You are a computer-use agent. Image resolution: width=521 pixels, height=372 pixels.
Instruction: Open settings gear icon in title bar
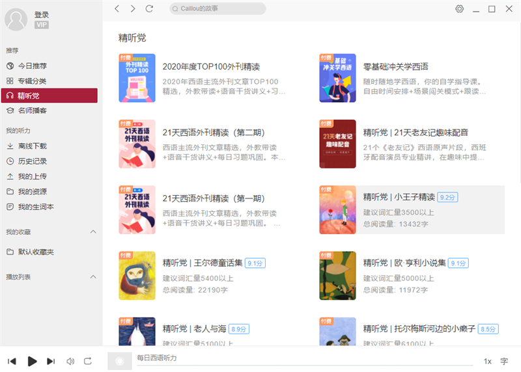click(x=459, y=8)
